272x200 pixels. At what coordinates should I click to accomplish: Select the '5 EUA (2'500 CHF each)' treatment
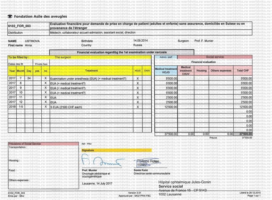pos(66,107)
